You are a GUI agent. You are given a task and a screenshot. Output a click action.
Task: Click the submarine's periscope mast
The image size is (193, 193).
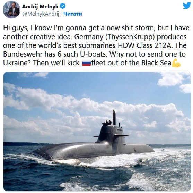114,117
